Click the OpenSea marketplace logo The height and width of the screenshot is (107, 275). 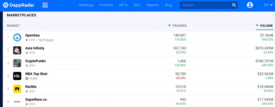17,37
